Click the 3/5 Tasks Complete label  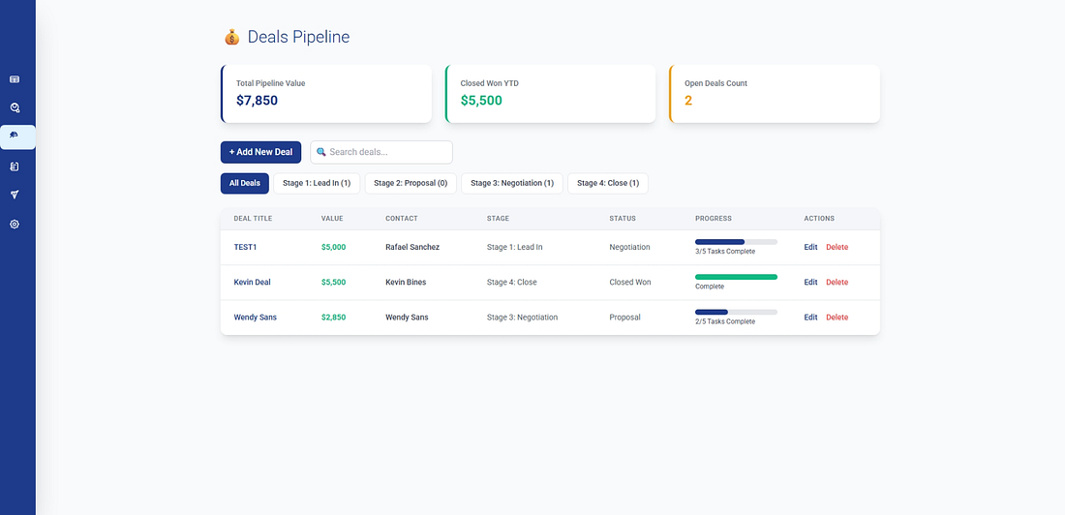point(725,252)
